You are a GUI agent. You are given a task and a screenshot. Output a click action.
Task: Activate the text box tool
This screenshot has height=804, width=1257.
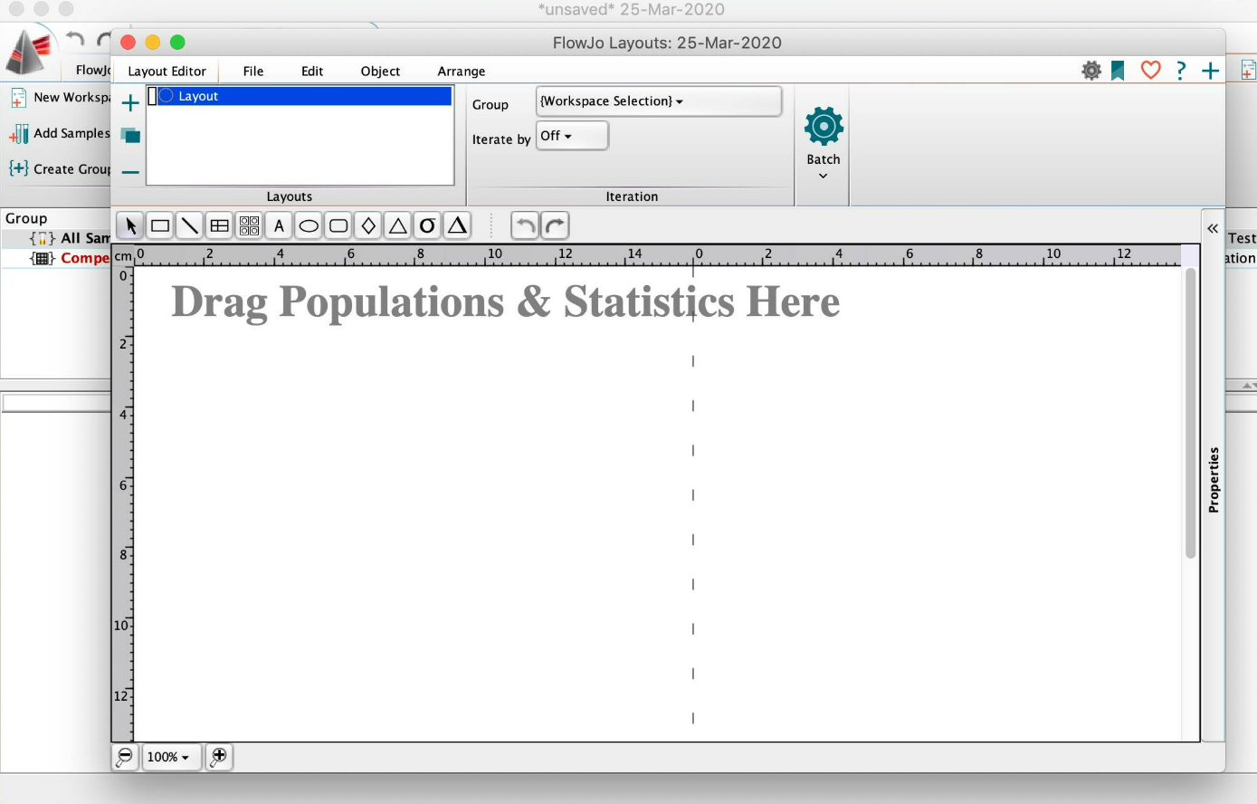279,225
